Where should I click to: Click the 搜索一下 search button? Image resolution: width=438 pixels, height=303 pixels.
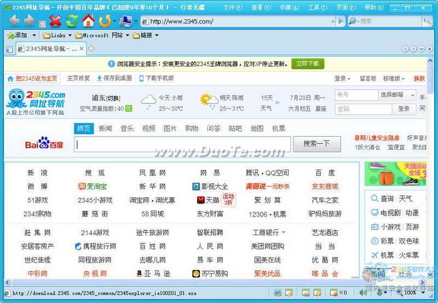coord(317,144)
